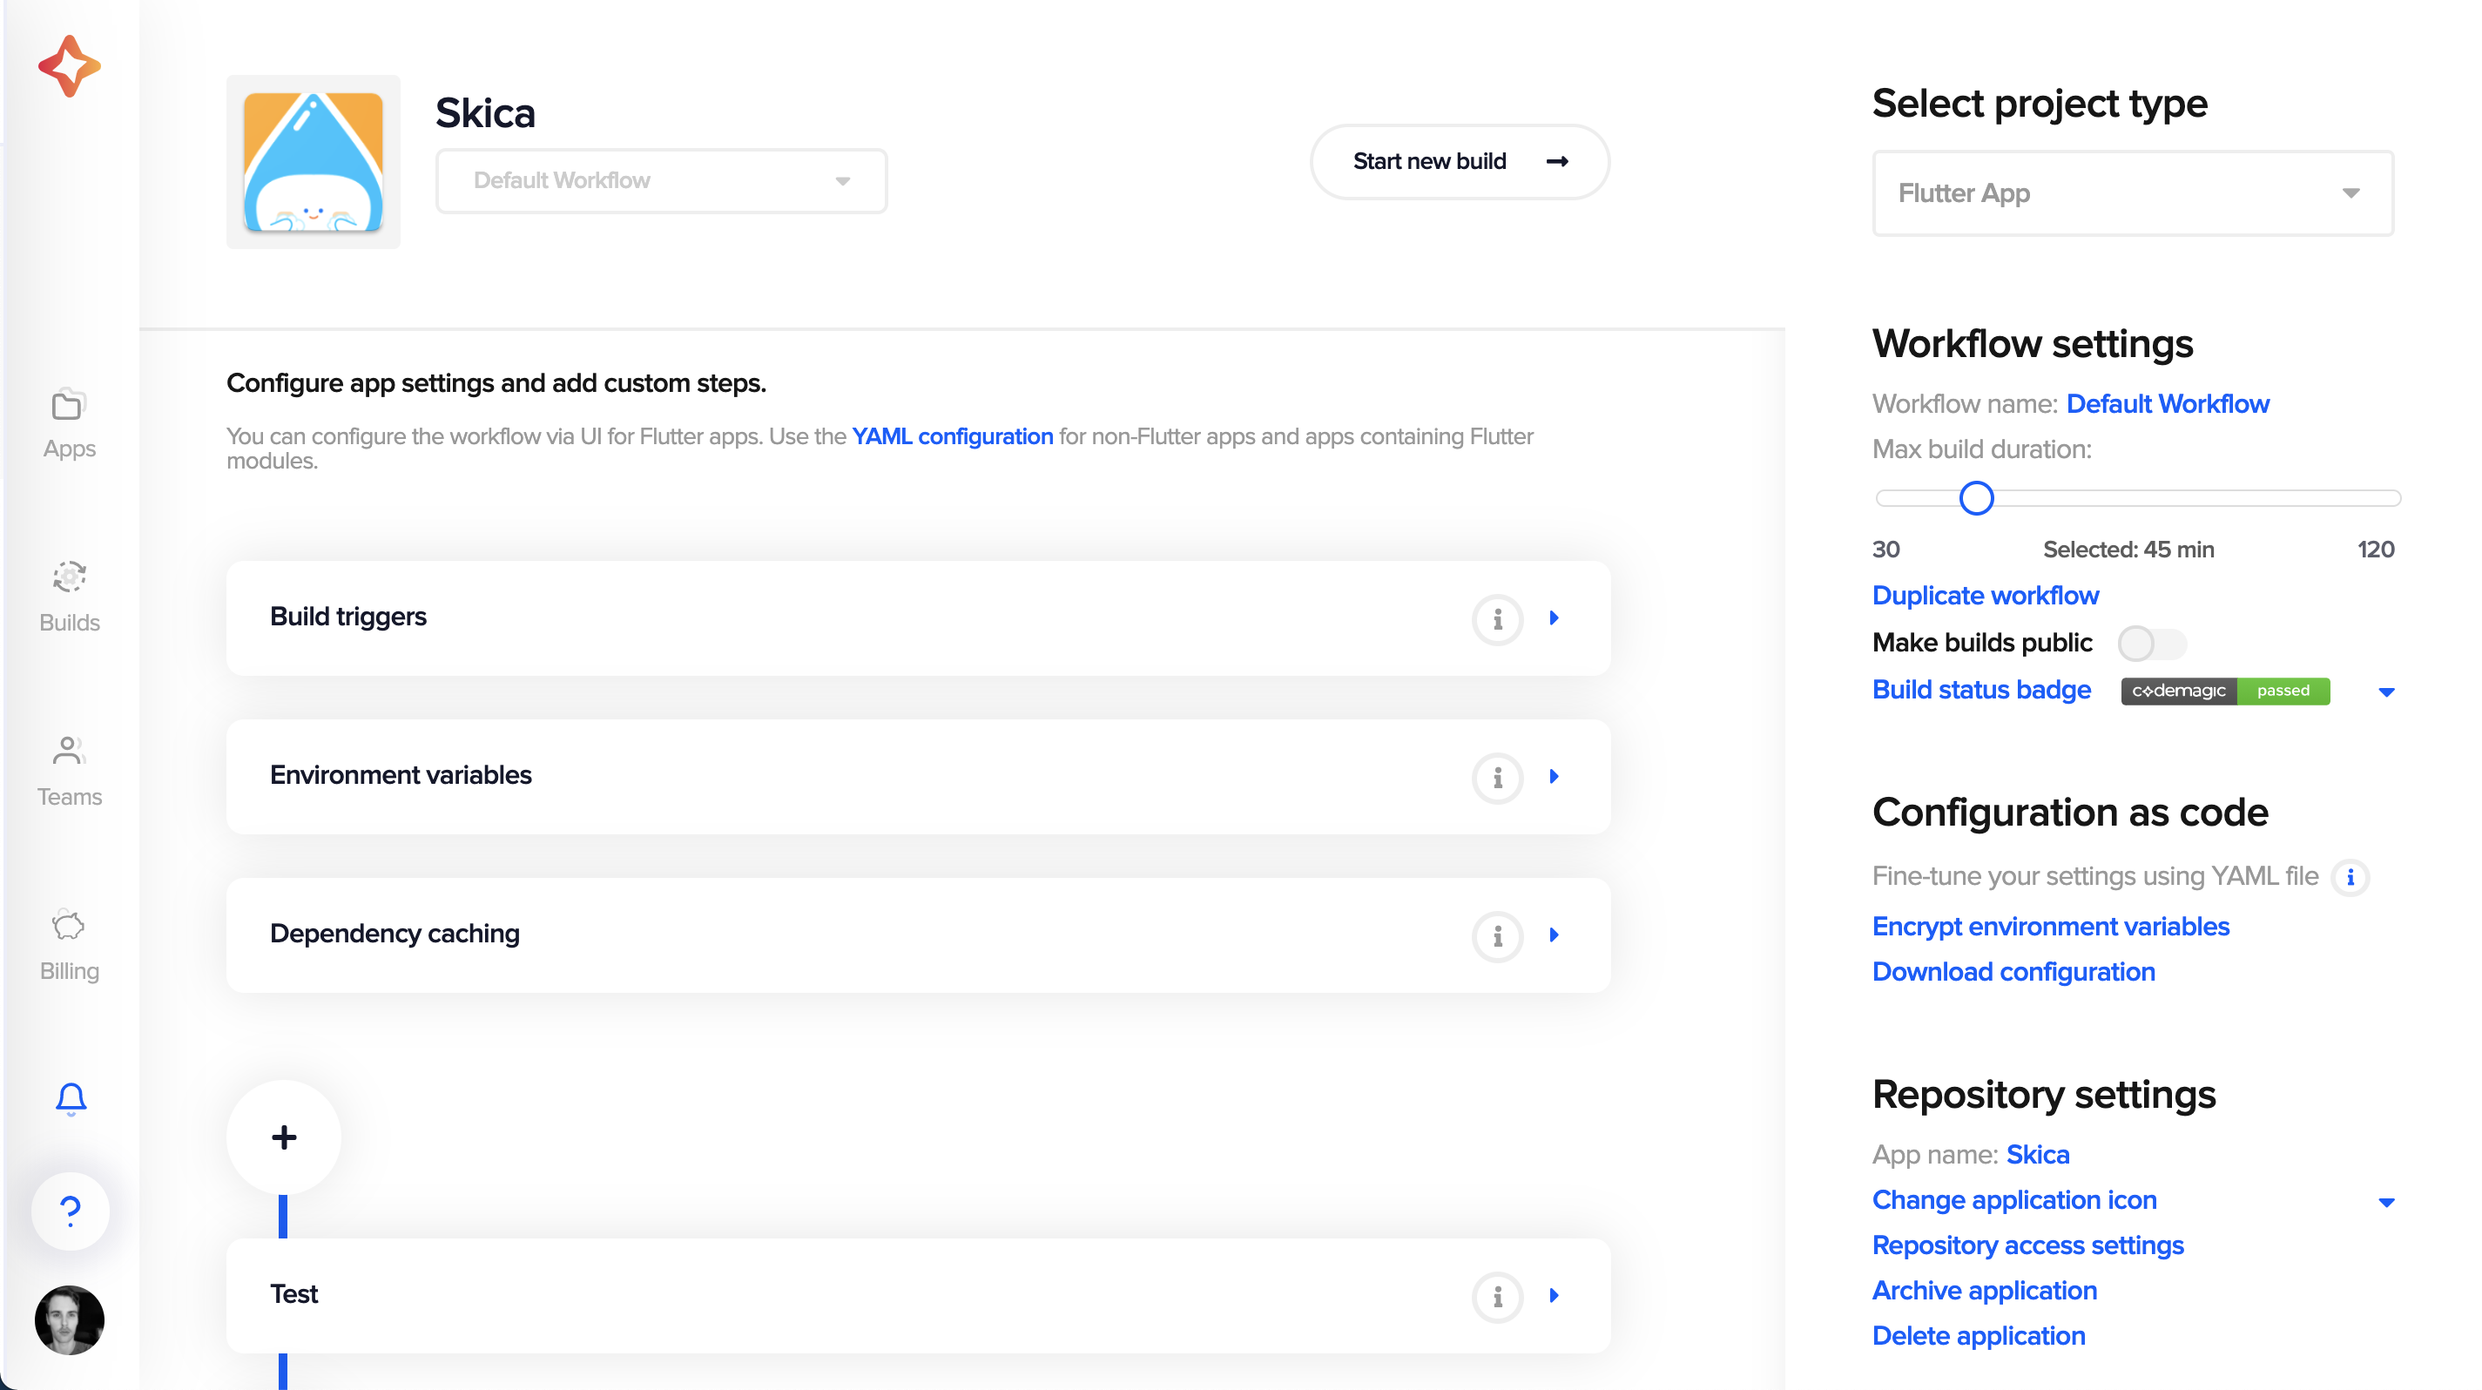Click Archive application
Viewport: 2482px width, 1390px height.
point(1984,1291)
